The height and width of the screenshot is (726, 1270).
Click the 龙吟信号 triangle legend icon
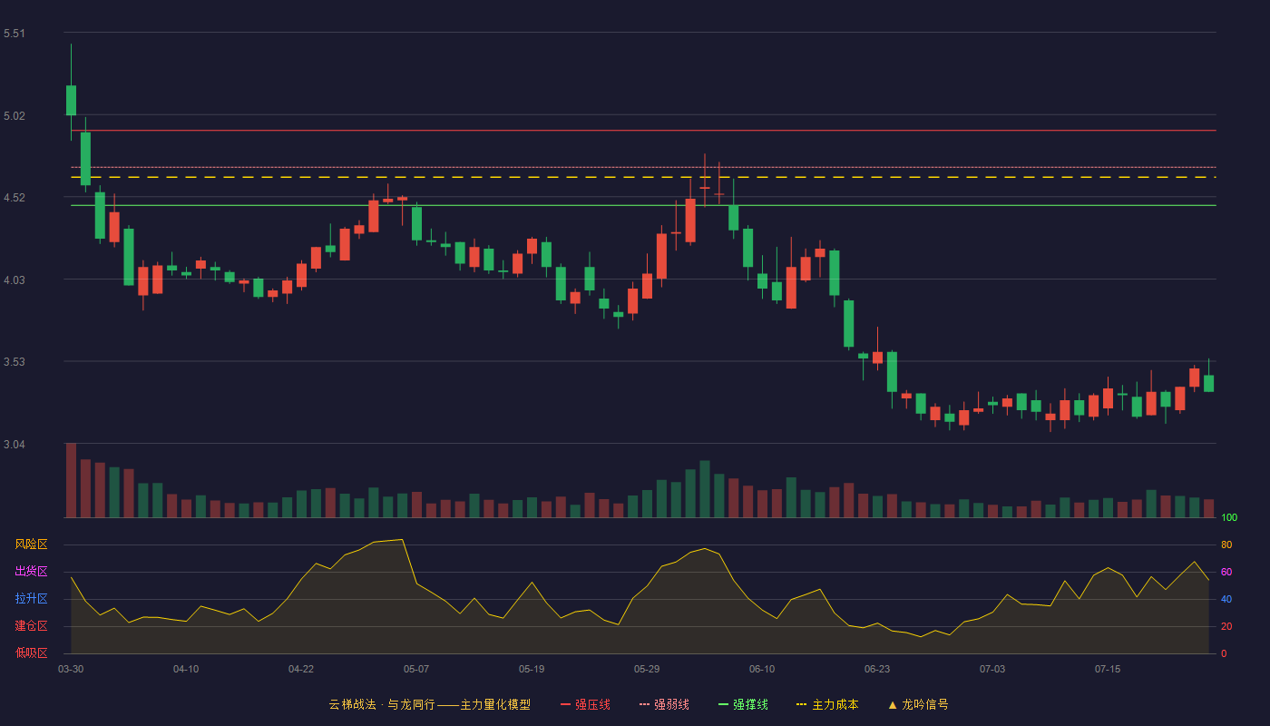point(893,704)
